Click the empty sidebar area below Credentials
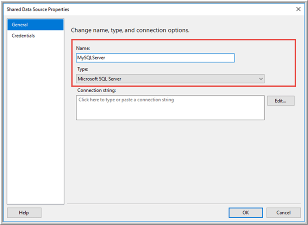The height and width of the screenshot is (225, 308). [x=35, y=123]
